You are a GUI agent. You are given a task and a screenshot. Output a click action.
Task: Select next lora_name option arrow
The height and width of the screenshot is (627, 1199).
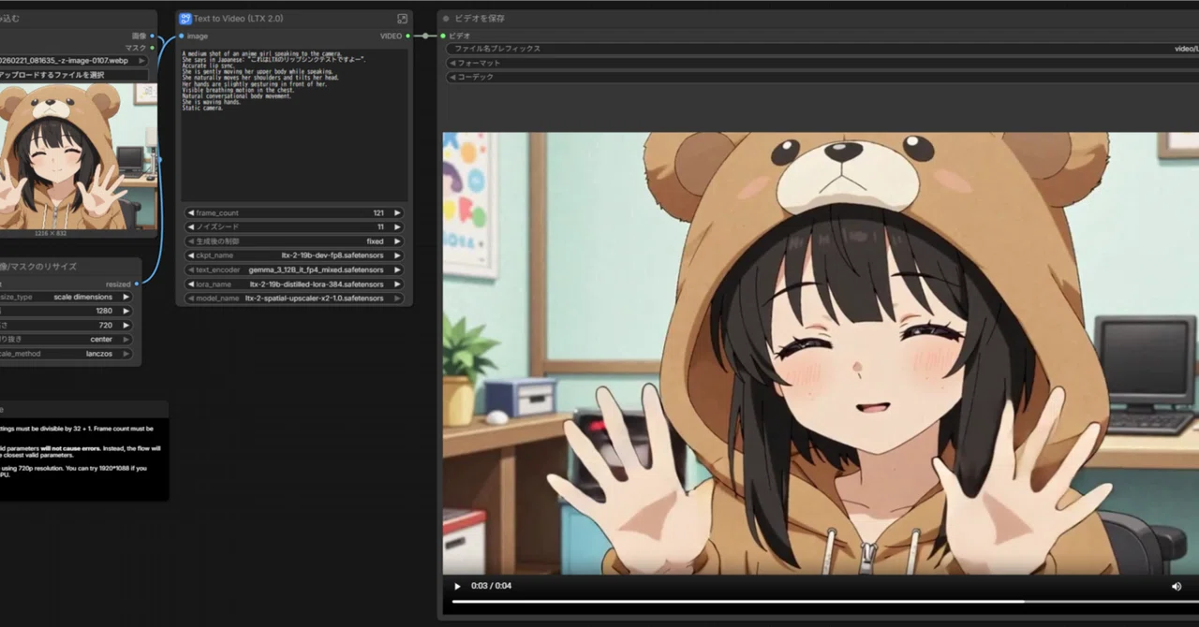tap(397, 284)
